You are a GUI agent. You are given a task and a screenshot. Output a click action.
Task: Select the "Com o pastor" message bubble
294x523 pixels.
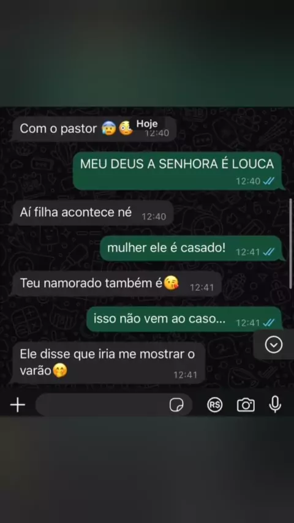(93, 129)
